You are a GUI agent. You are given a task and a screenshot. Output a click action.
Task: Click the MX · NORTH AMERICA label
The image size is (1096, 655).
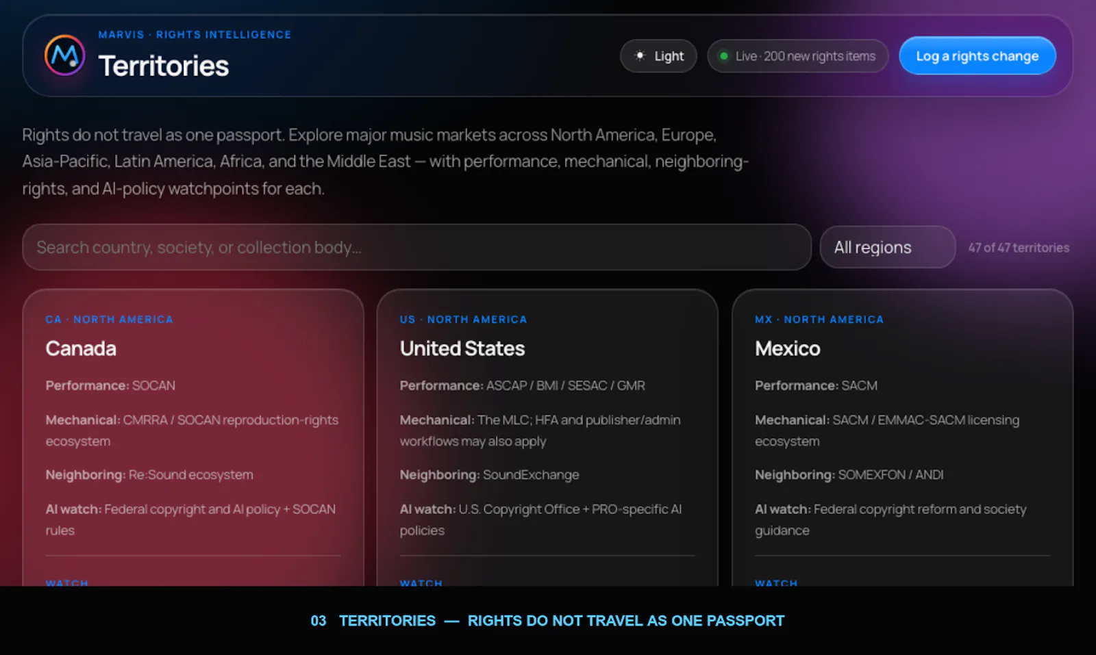819,320
